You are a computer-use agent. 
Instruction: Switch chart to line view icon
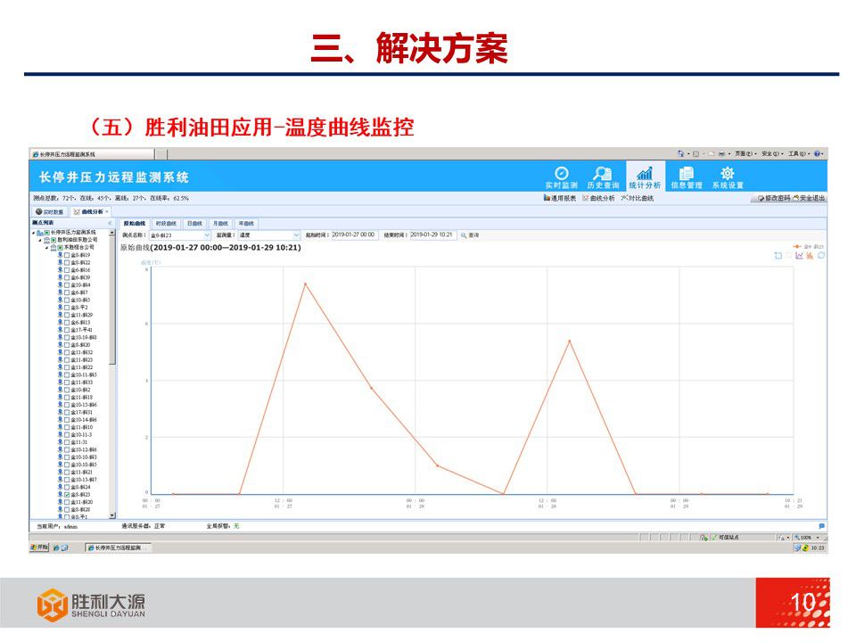click(800, 256)
